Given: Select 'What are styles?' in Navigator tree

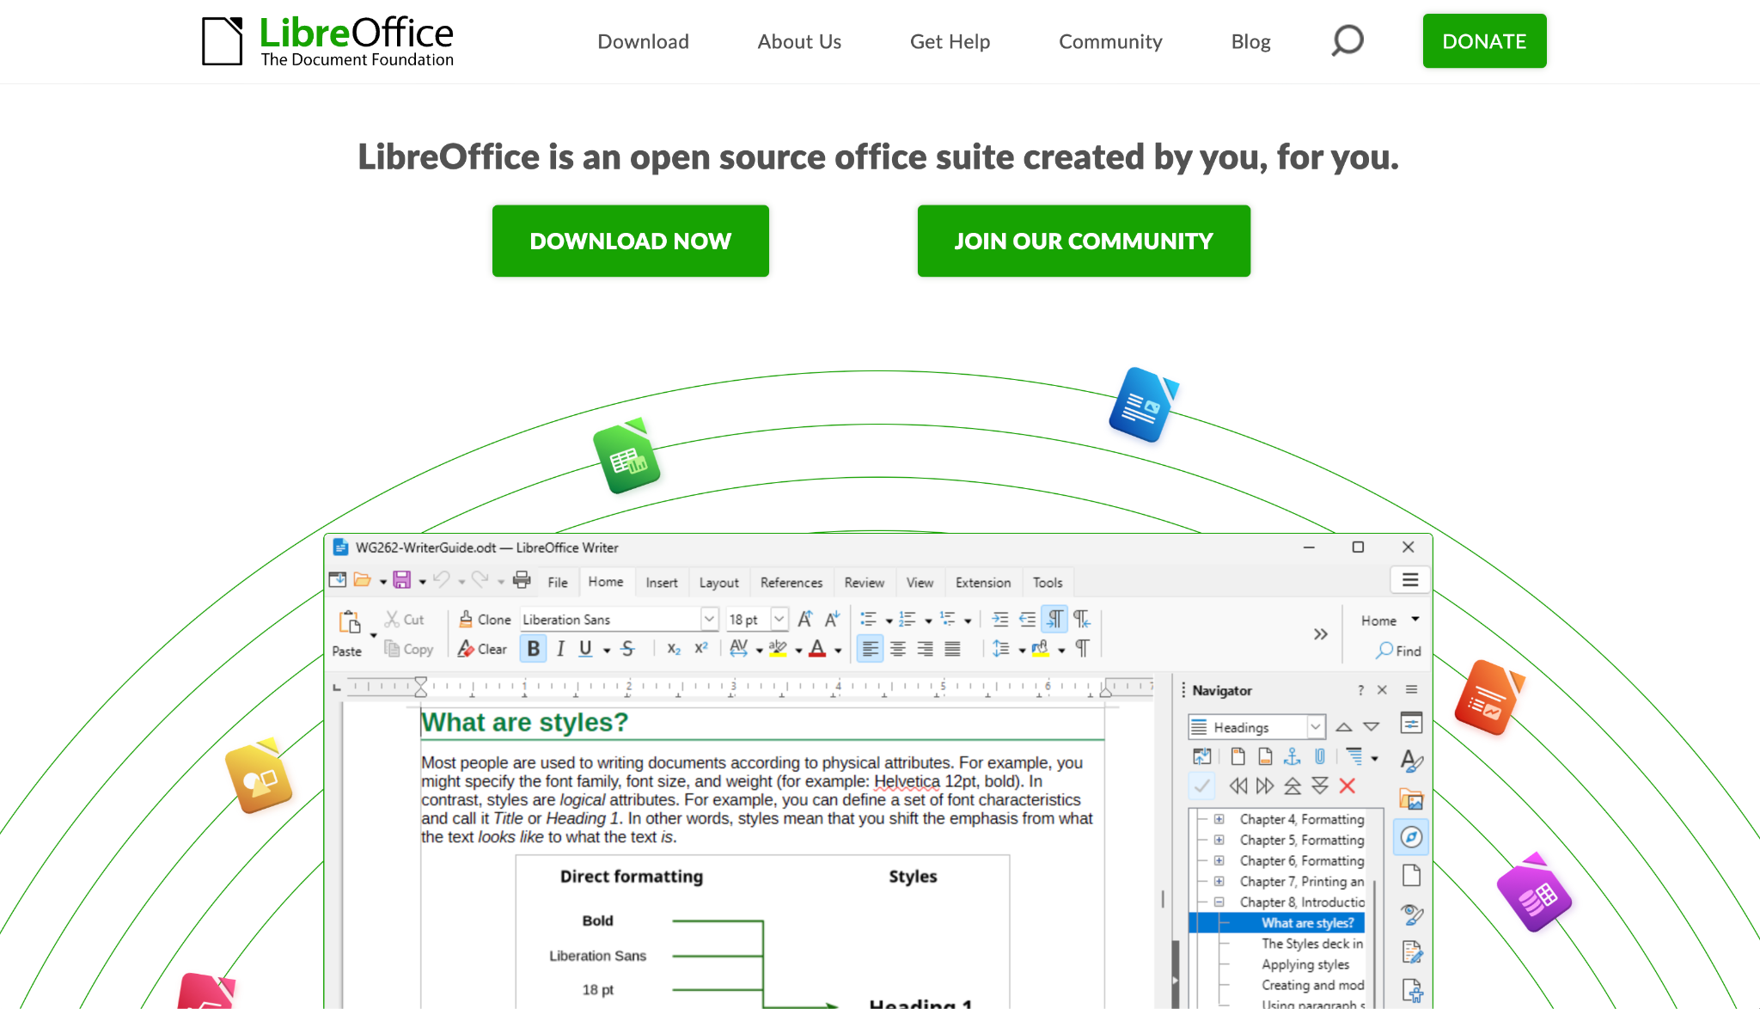Looking at the screenshot, I should tap(1307, 922).
